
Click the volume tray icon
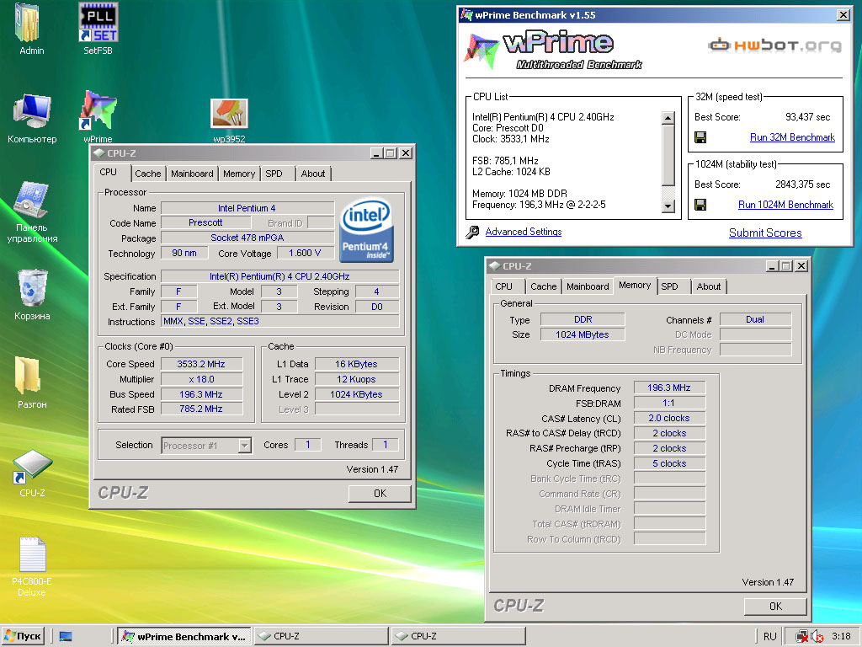[817, 637]
